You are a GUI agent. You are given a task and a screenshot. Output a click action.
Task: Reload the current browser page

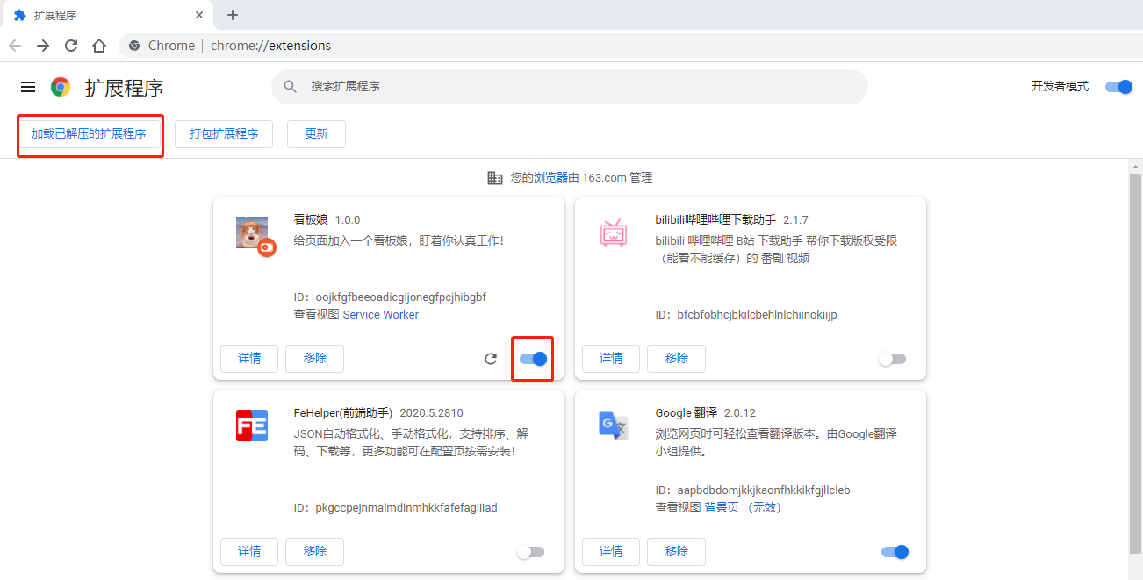(x=71, y=46)
